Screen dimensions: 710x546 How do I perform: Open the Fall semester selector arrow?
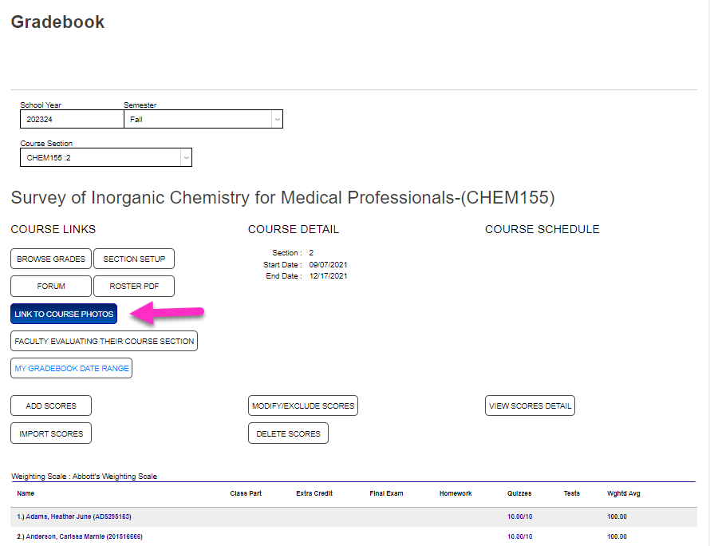click(275, 119)
